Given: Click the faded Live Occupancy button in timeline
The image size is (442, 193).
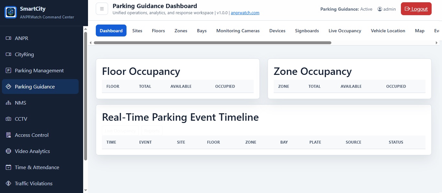Looking at the screenshot, I should pyautogui.click(x=120, y=131).
